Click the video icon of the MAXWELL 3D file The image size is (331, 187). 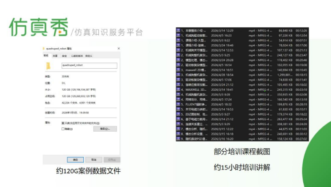tap(178, 90)
